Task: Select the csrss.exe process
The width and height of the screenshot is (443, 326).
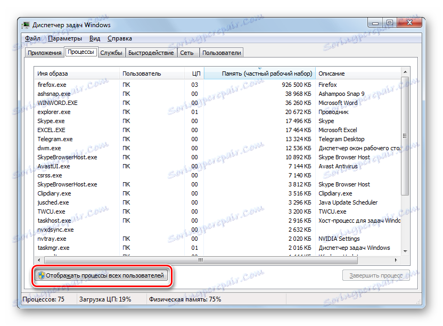Action: point(218,175)
